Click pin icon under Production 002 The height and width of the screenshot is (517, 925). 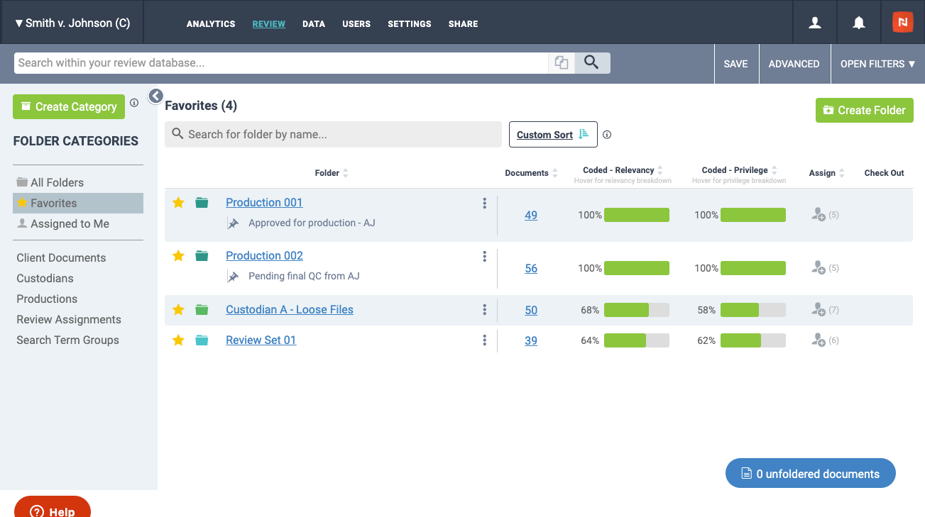[233, 277]
